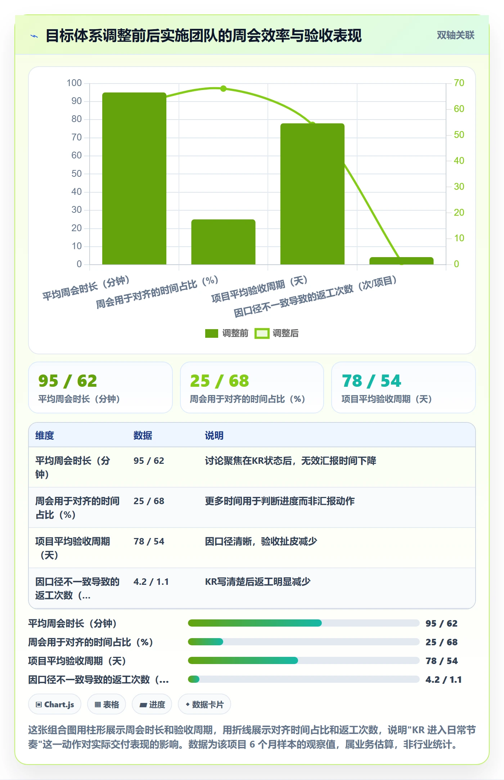Click the 返工次数 short bar in chart

tap(401, 261)
